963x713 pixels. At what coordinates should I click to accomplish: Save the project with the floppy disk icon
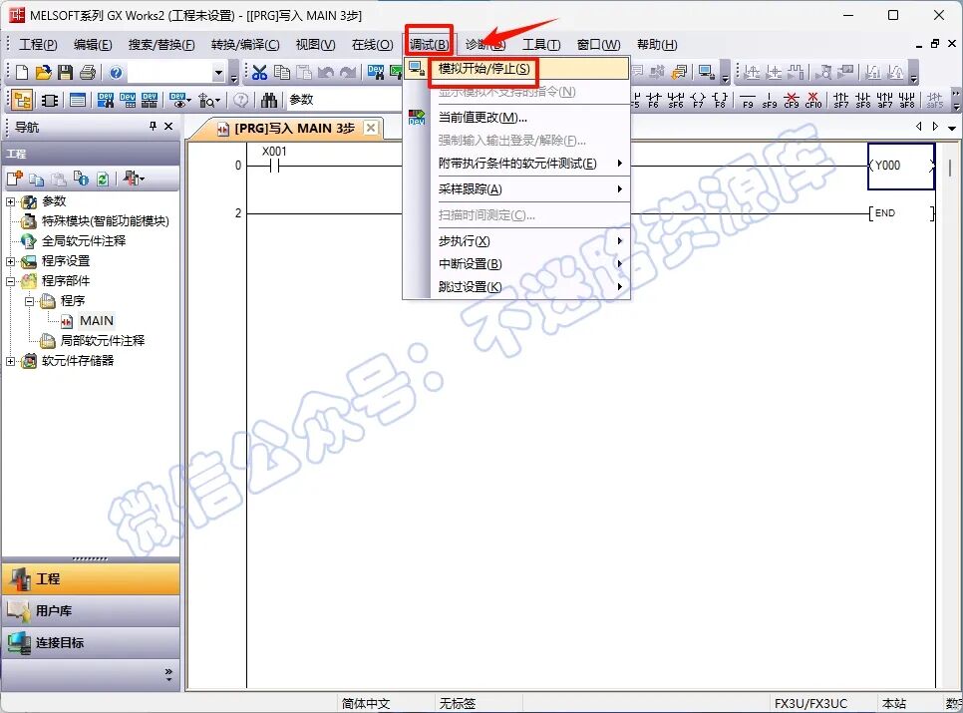[65, 73]
